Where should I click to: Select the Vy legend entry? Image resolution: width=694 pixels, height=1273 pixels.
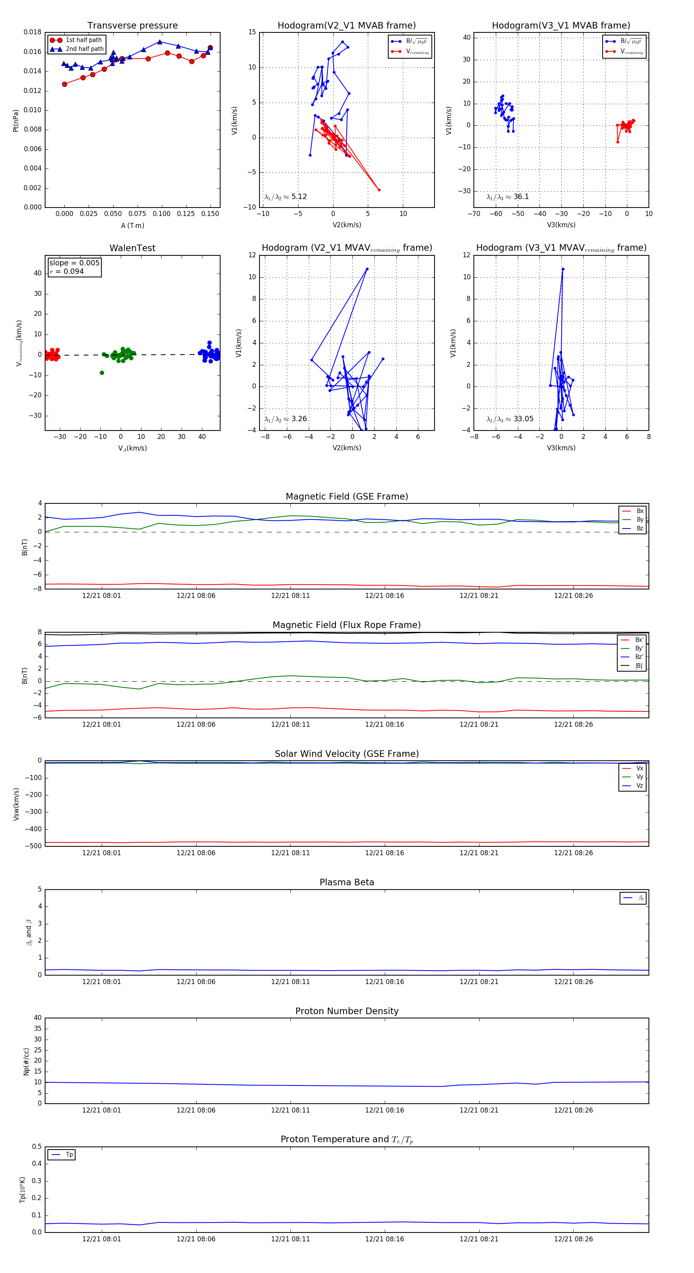tap(633, 777)
